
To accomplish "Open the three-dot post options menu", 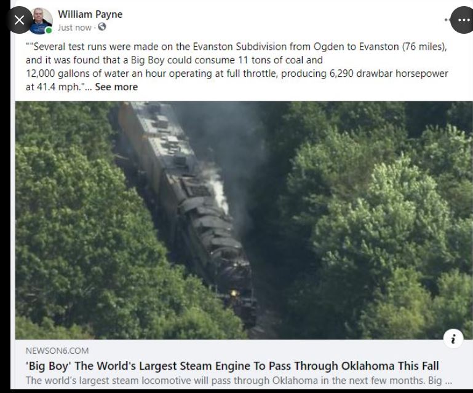I will [463, 20].
